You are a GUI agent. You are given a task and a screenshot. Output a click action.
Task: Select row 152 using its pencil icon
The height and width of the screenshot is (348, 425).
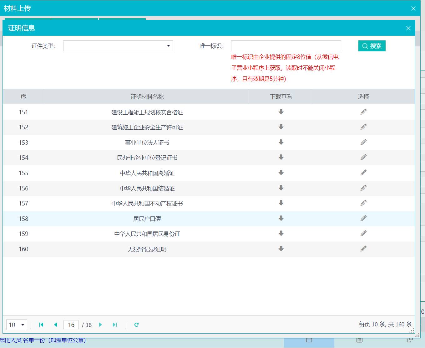(x=363, y=127)
